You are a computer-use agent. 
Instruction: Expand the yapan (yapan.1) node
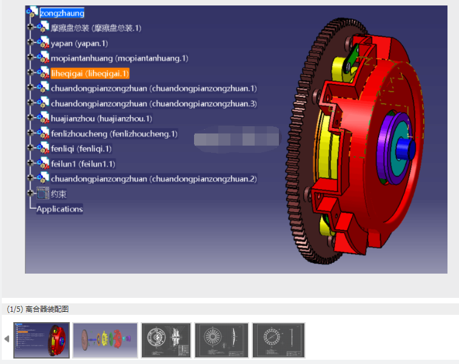coord(30,42)
